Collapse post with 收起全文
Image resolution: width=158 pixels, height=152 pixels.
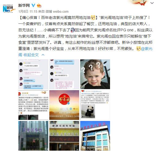(x=31, y=55)
